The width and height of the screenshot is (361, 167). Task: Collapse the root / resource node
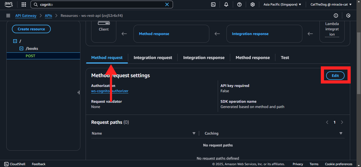point(15,41)
